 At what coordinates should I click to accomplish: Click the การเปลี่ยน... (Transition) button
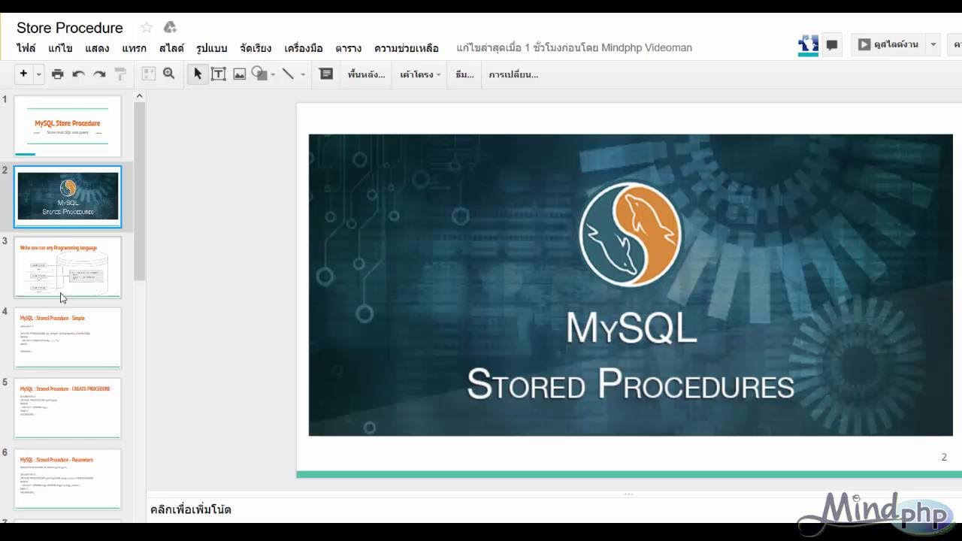point(513,74)
